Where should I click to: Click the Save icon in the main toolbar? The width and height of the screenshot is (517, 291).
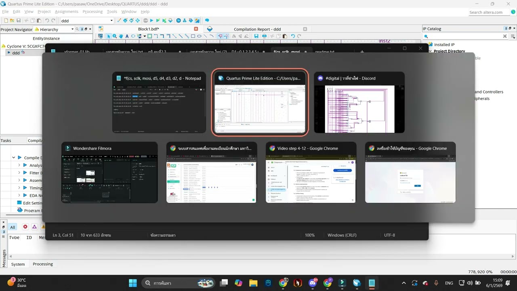pyautogui.click(x=19, y=20)
